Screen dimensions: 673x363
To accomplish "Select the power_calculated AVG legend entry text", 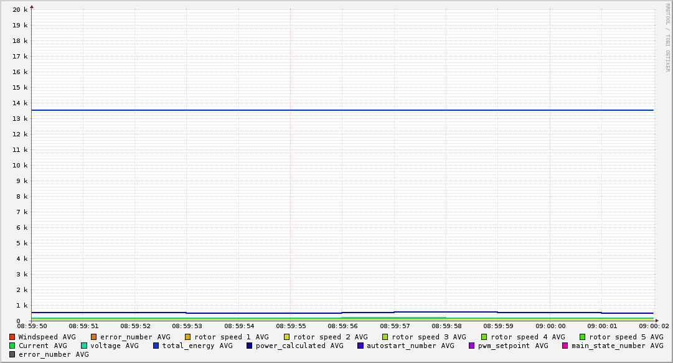I will 299,346.
